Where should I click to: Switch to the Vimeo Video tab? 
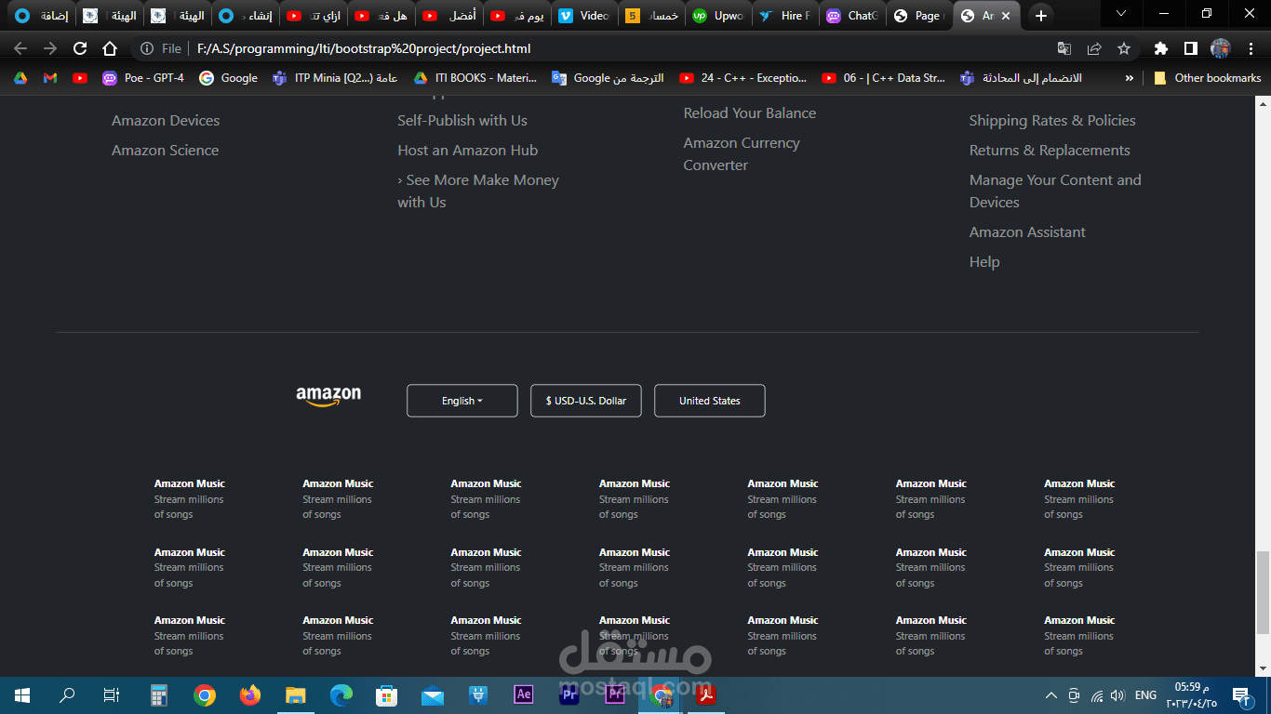(x=584, y=16)
